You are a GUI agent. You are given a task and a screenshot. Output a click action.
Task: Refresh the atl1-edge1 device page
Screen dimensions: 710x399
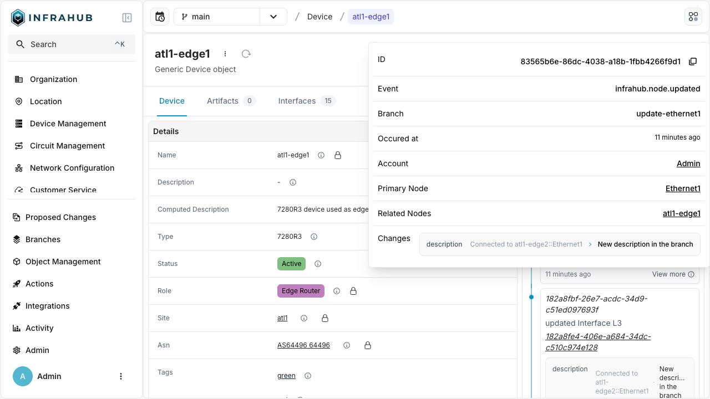point(246,54)
